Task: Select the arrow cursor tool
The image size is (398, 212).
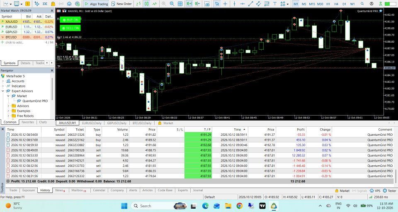Action: point(217,4)
